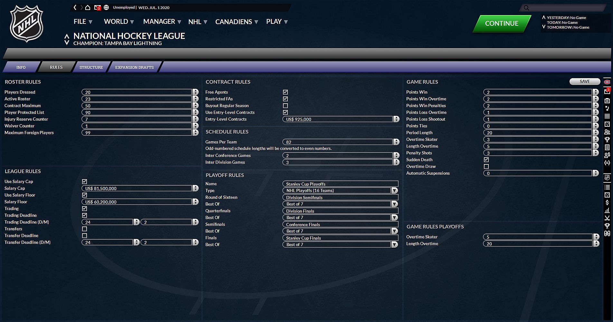Click the Points Win stepper arrows
The width and height of the screenshot is (613, 322).
pyautogui.click(x=596, y=92)
